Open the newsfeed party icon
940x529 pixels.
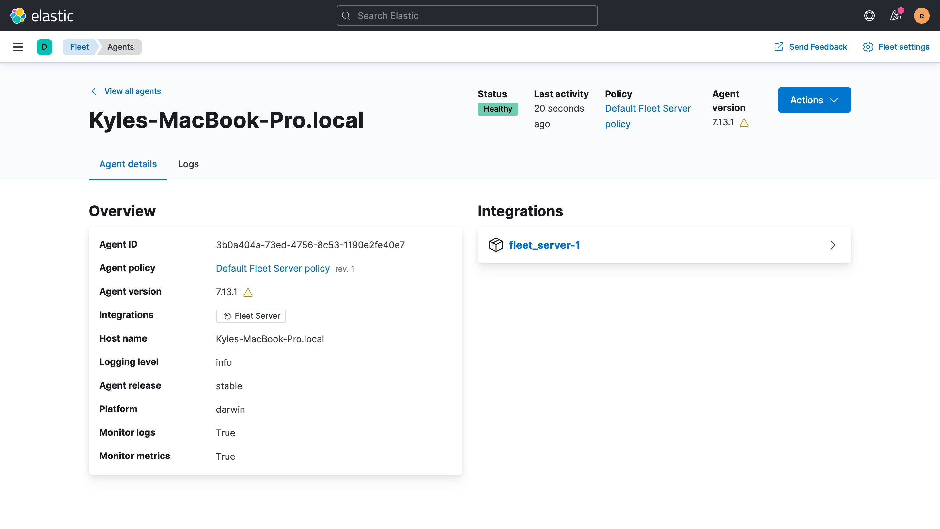895,16
